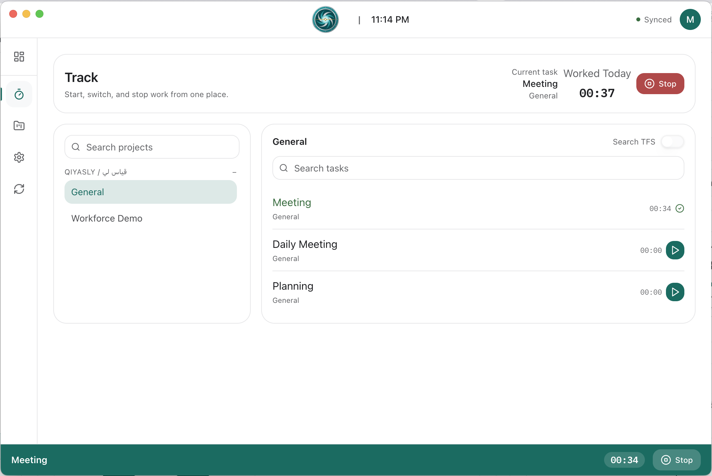
Task: Click the Meeting task title
Action: click(292, 202)
